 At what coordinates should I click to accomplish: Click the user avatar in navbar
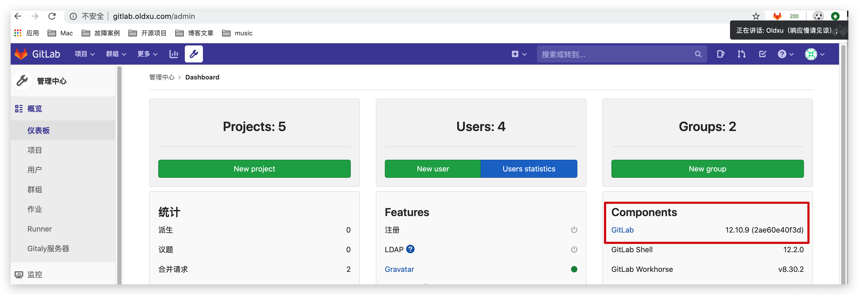811,54
